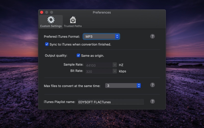Screen dimensions: 204x128
Task: Click the Sample Rate label
Action: click(73, 65)
